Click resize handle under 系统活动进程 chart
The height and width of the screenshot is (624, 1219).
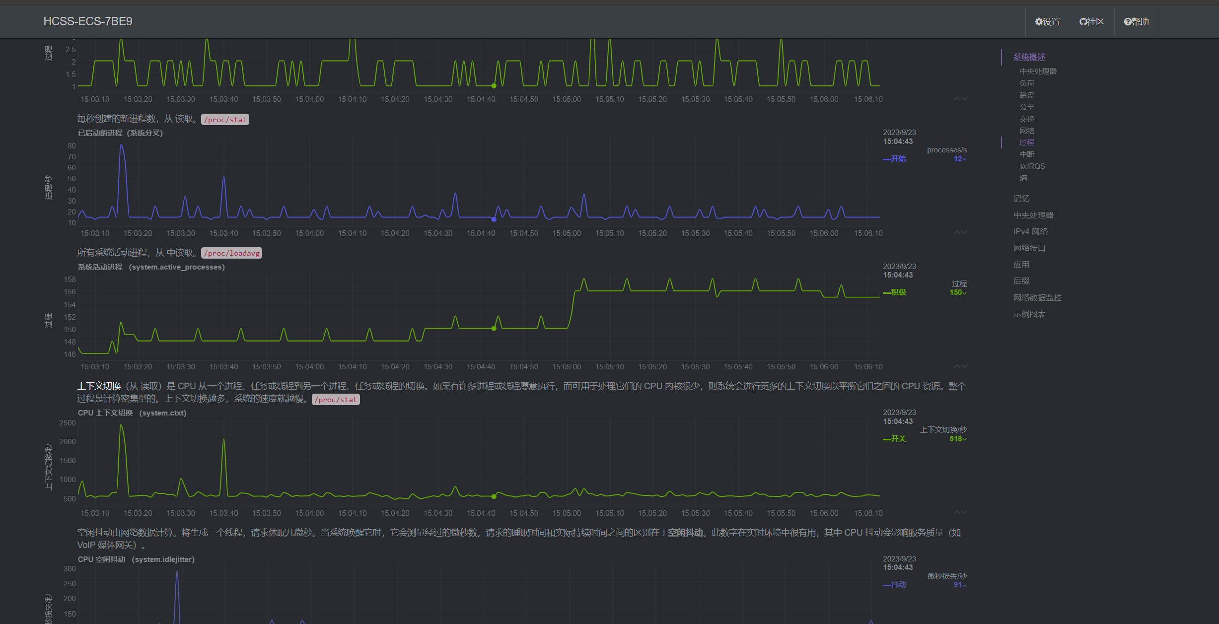(960, 366)
